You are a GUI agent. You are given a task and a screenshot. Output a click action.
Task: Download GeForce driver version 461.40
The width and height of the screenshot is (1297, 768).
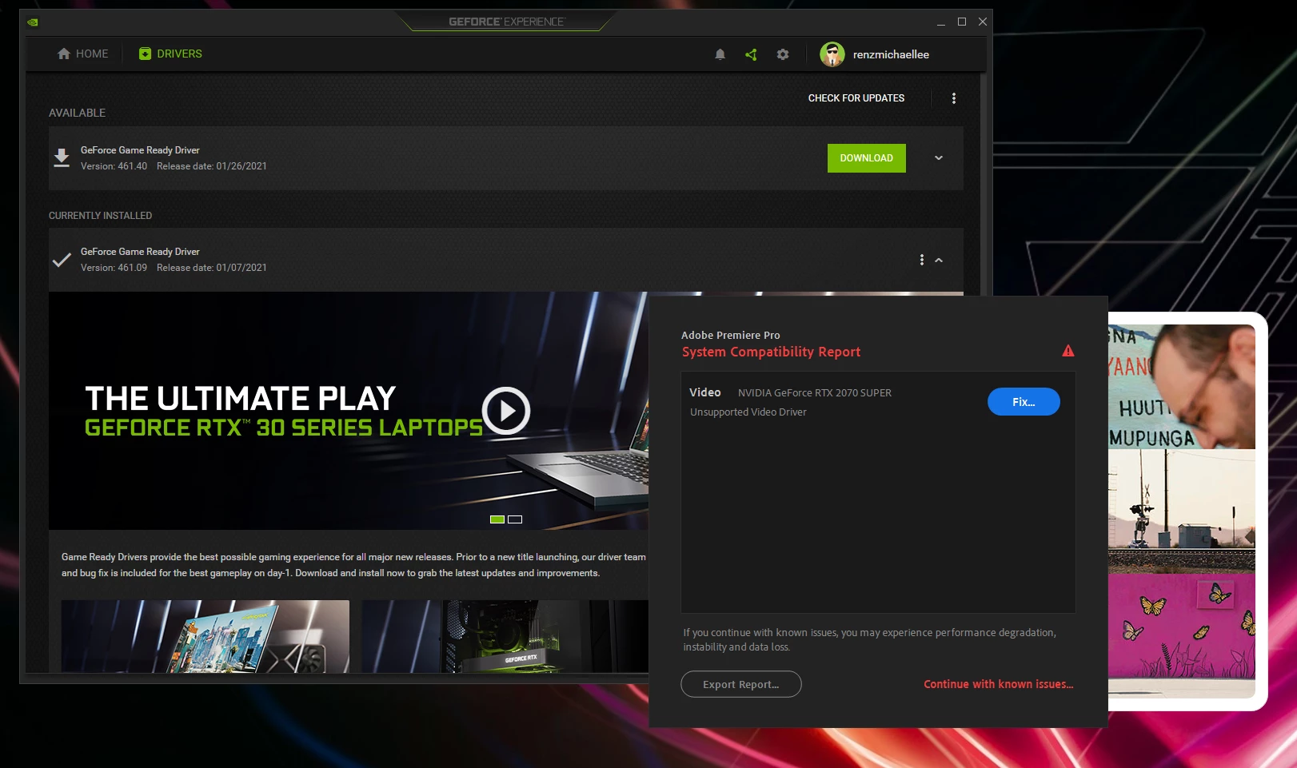coord(867,158)
